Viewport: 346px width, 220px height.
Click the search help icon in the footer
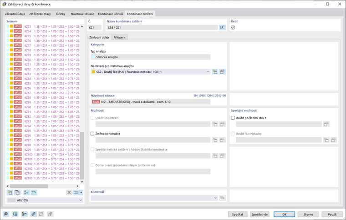pyautogui.click(x=6, y=214)
